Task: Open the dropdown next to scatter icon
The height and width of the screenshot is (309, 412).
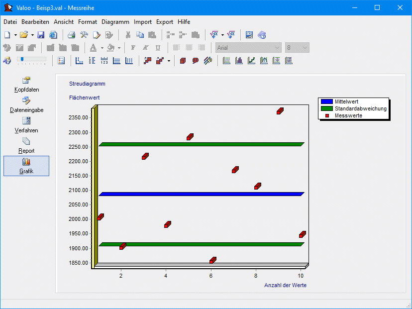Action: coord(169,61)
